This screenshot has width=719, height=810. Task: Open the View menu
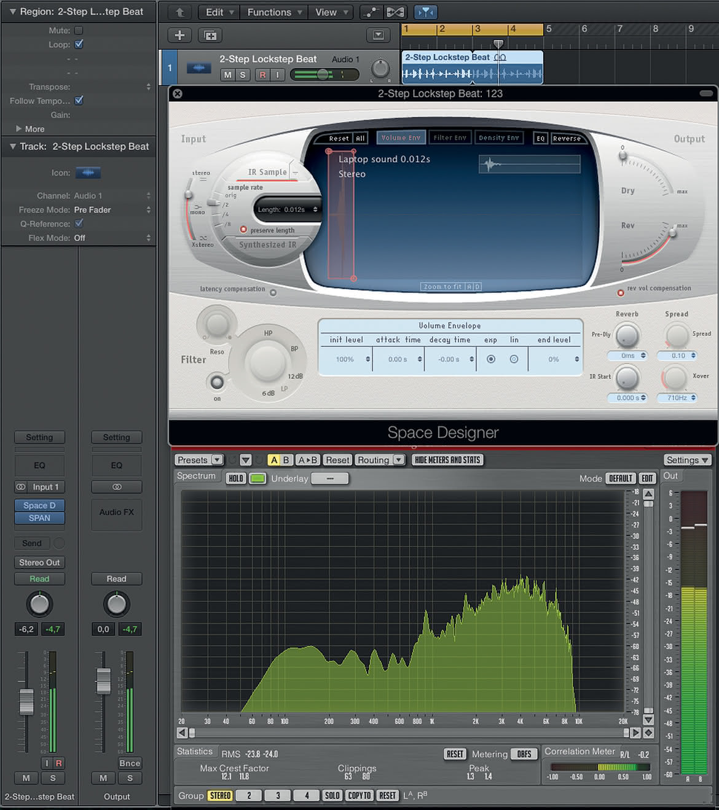(x=331, y=12)
